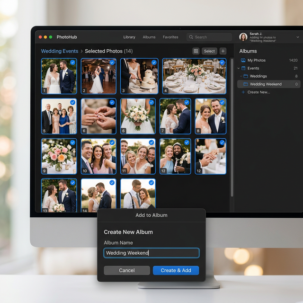The height and width of the screenshot is (303, 303).
Task: Uncheck photo 5 family group checkmark
Action: point(72,102)
